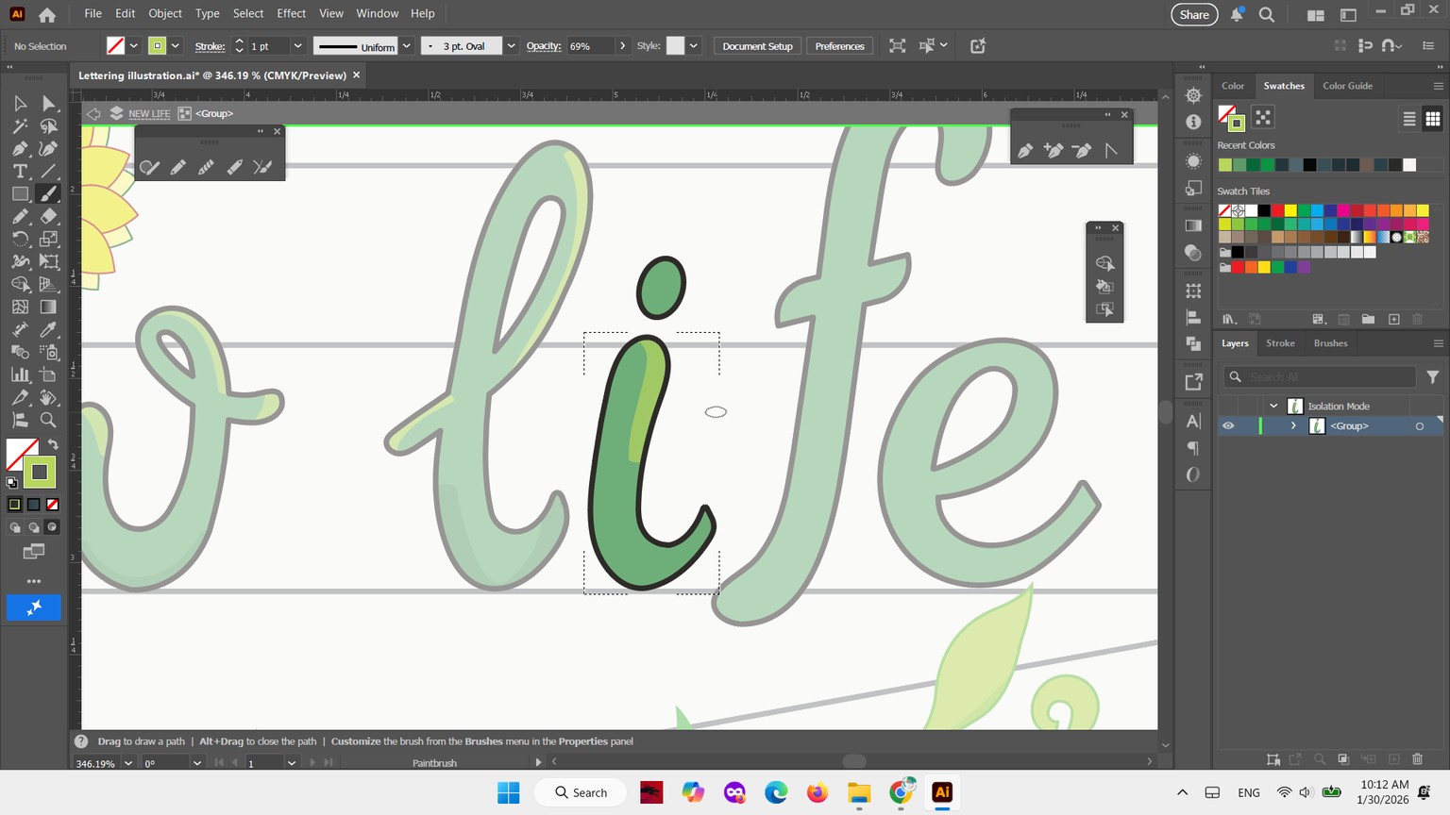Open the Swatch Libraries menu icon
Viewport: 1450px width, 815px height.
pyautogui.click(x=1229, y=319)
